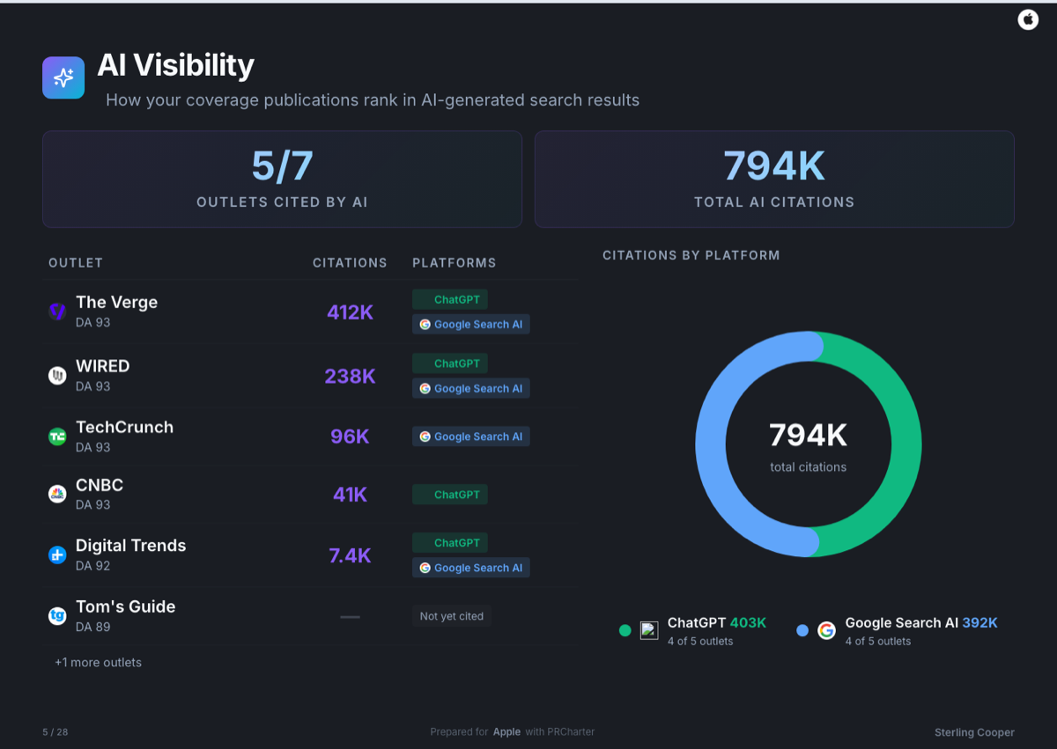Viewport: 1057px width, 749px height.
Task: Select ChatGPT badge in The Verge row
Action: click(x=450, y=299)
